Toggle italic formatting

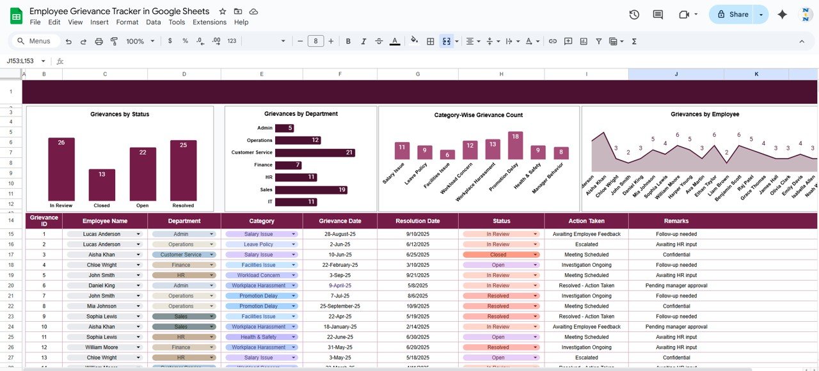pyautogui.click(x=364, y=41)
